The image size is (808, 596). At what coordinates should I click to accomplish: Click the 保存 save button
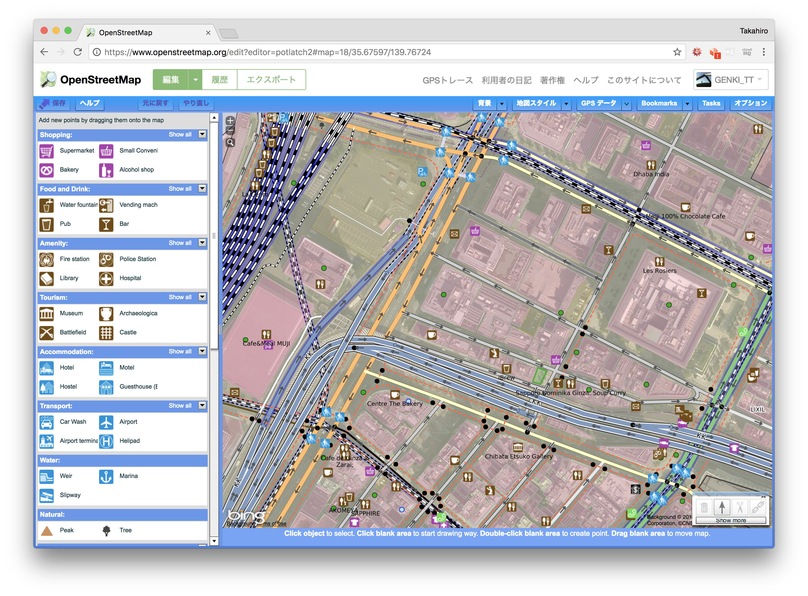pyautogui.click(x=53, y=103)
